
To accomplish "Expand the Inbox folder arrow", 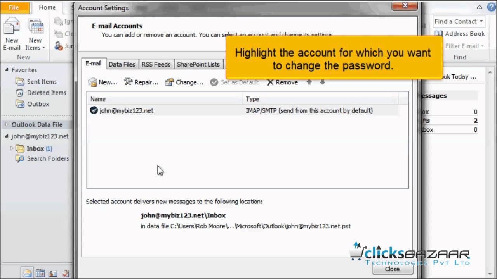I will tap(12, 148).
